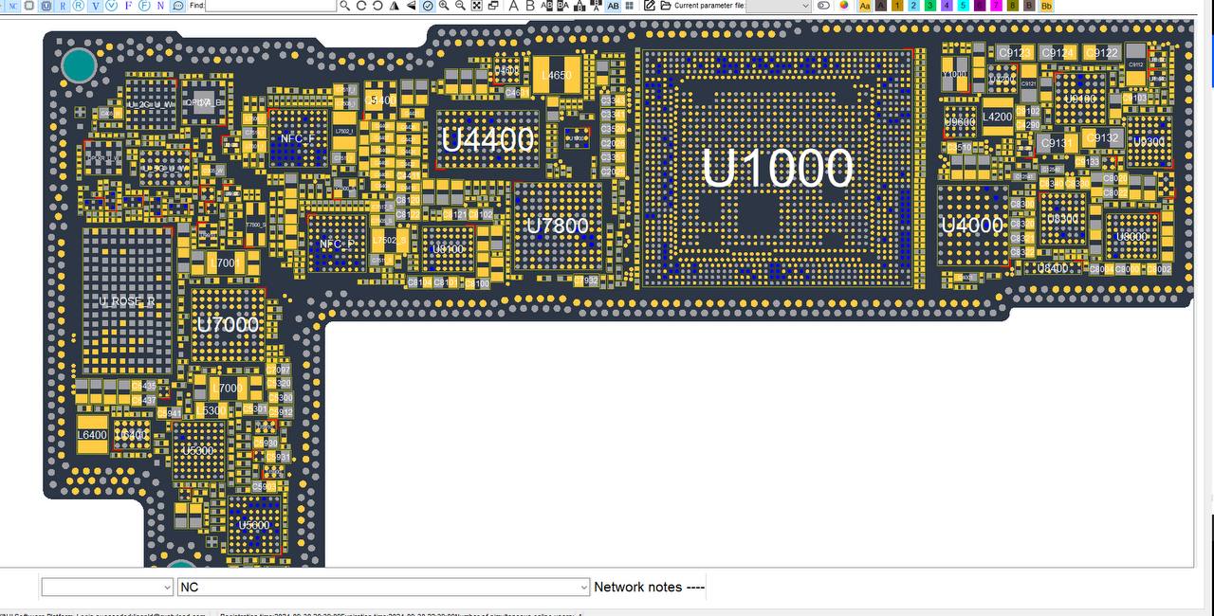This screenshot has height=616, width=1214.
Task: Click the overlapping windows icon
Action: 494,6
